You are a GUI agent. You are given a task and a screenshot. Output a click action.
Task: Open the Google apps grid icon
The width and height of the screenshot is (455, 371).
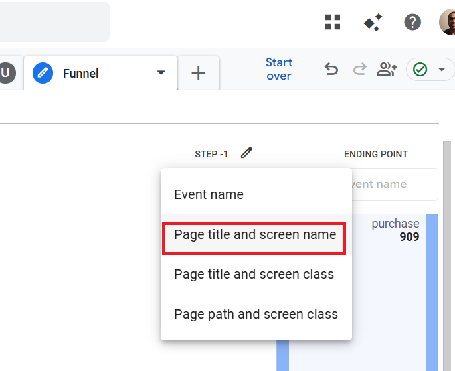(333, 22)
